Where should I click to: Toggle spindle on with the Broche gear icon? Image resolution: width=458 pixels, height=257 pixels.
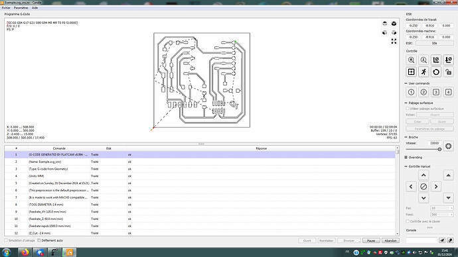(x=448, y=146)
